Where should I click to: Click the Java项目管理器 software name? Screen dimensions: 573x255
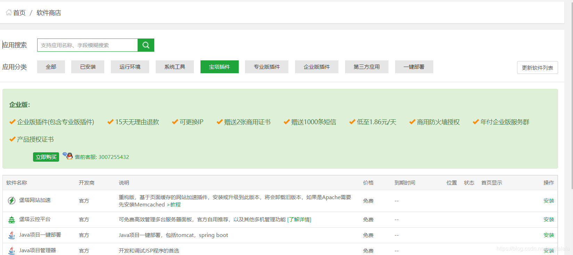coord(38,250)
